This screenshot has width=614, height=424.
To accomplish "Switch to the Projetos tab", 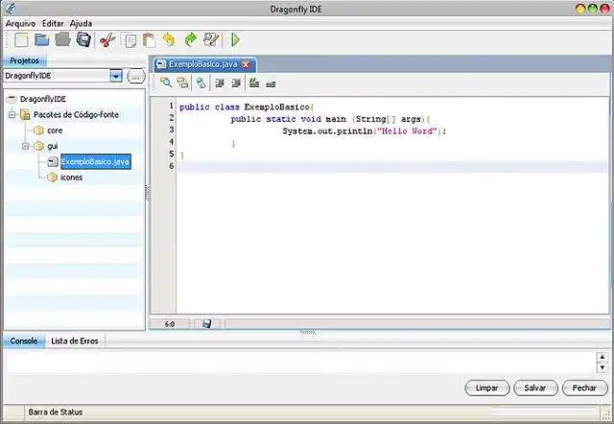I will [x=24, y=60].
